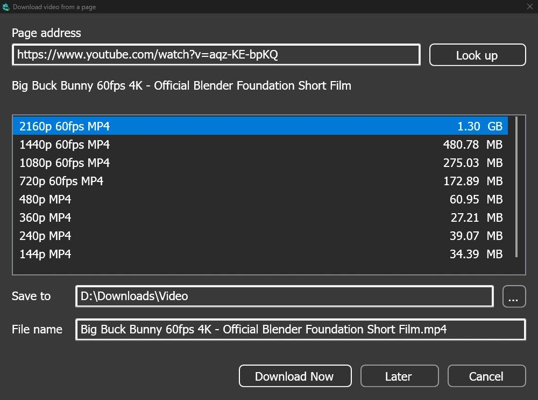Select the 240p MP4 format
The height and width of the screenshot is (400, 538).
[260, 236]
